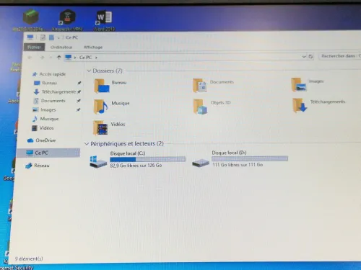Click the Rechercher dans search field
The width and height of the screenshot is (361, 270).
click(340, 56)
